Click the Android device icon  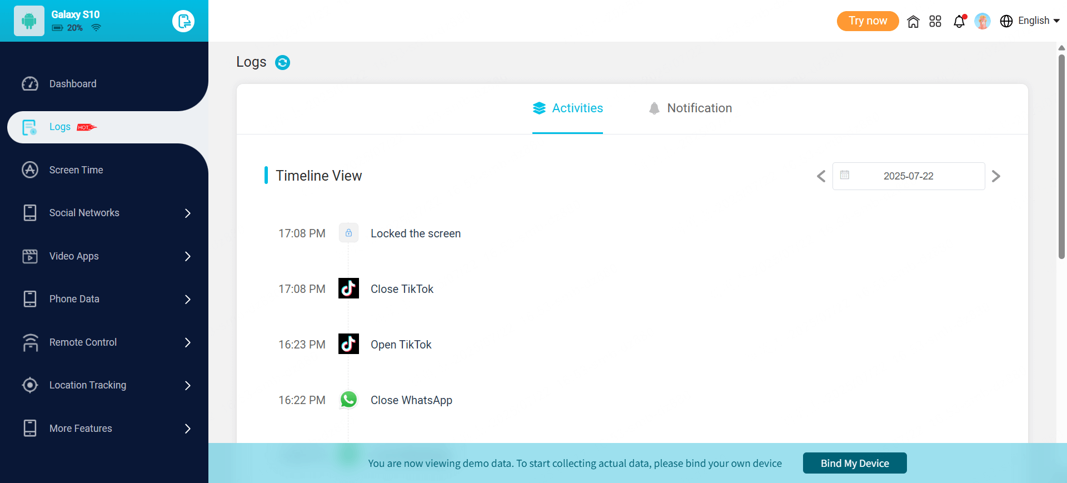pyautogui.click(x=29, y=21)
